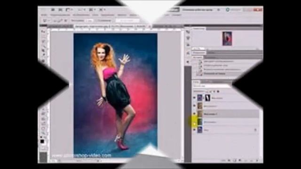Click the black foreground color swatch
The width and height of the screenshot is (301, 169).
pyautogui.click(x=42, y=141)
